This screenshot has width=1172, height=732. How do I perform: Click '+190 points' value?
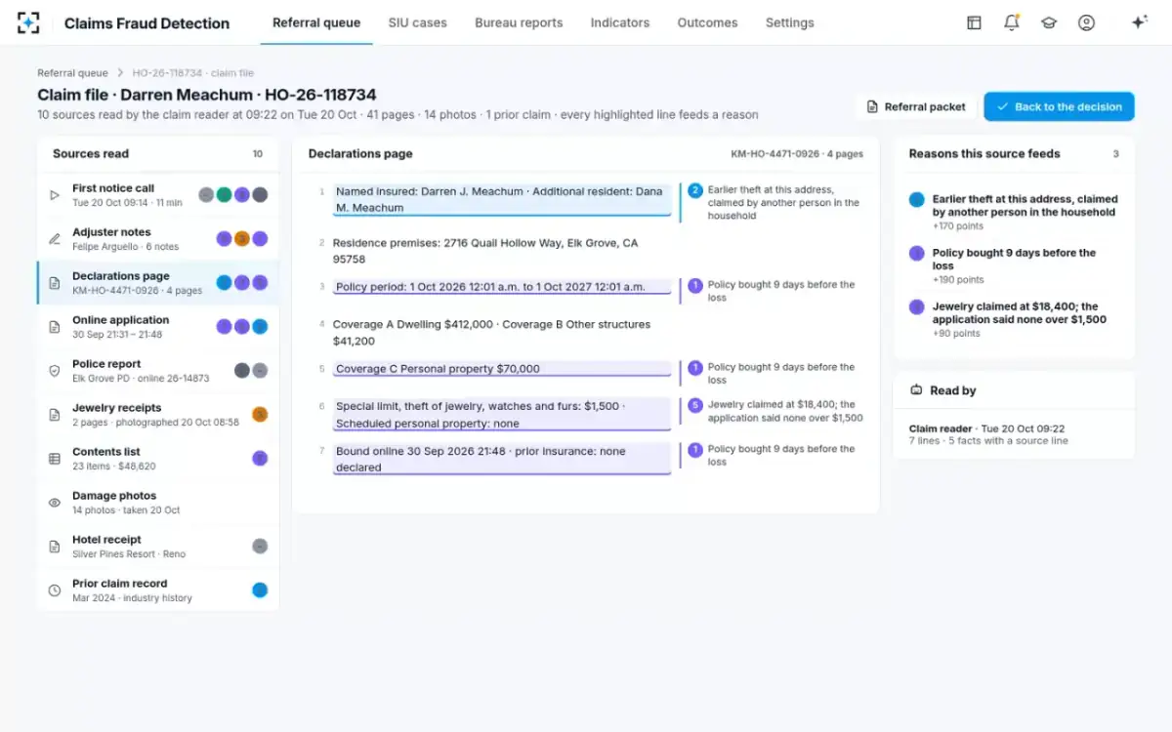point(957,280)
